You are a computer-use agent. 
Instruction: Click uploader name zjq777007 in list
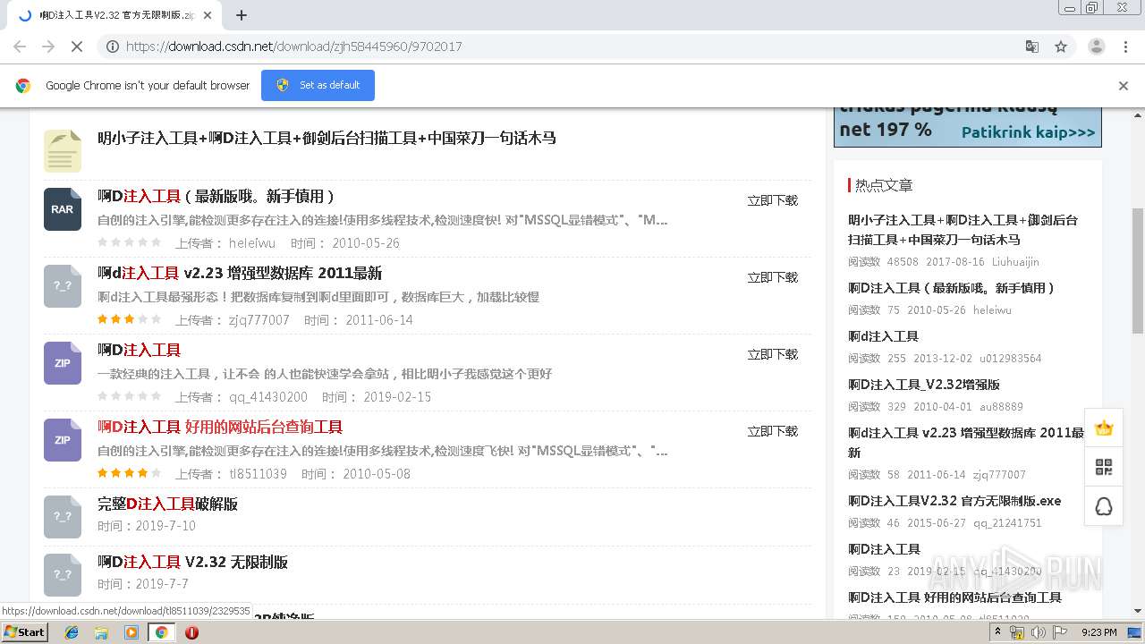[x=259, y=320]
